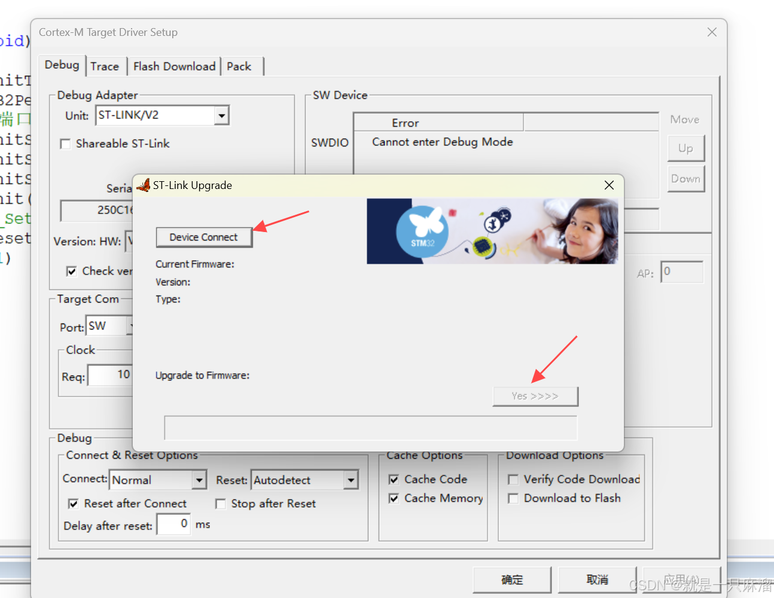Enable Download to Flash
This screenshot has width=774, height=598.
click(513, 498)
